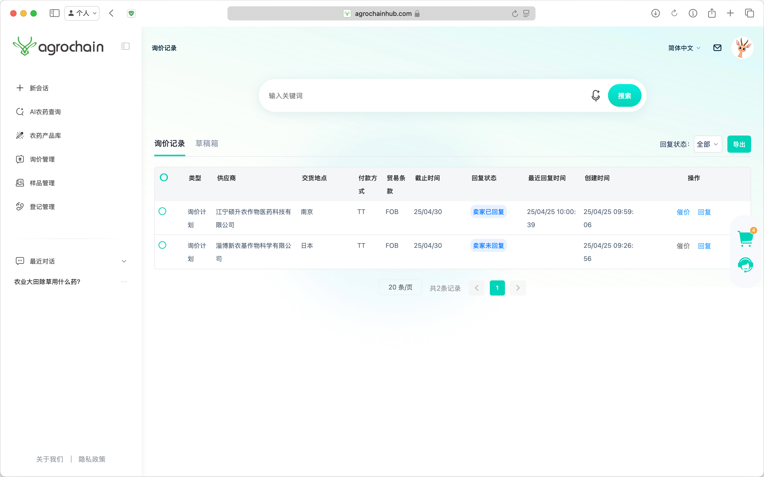Toggle select-all circle in table header
The height and width of the screenshot is (477, 764).
[164, 177]
